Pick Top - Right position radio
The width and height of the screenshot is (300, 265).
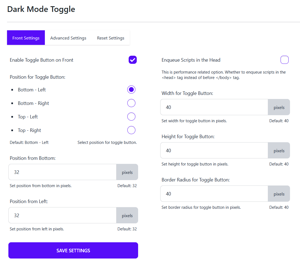click(x=131, y=130)
